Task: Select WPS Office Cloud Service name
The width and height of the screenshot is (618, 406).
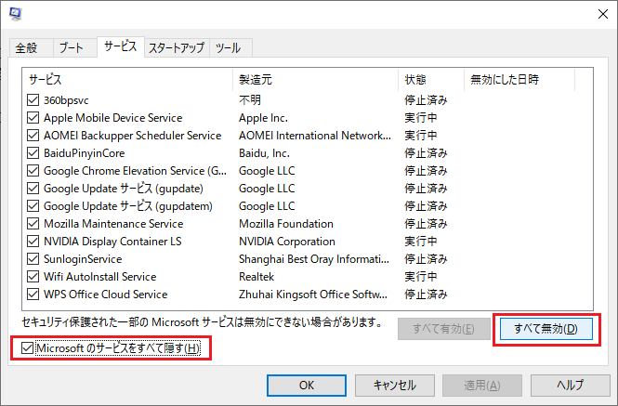Action: click(106, 295)
